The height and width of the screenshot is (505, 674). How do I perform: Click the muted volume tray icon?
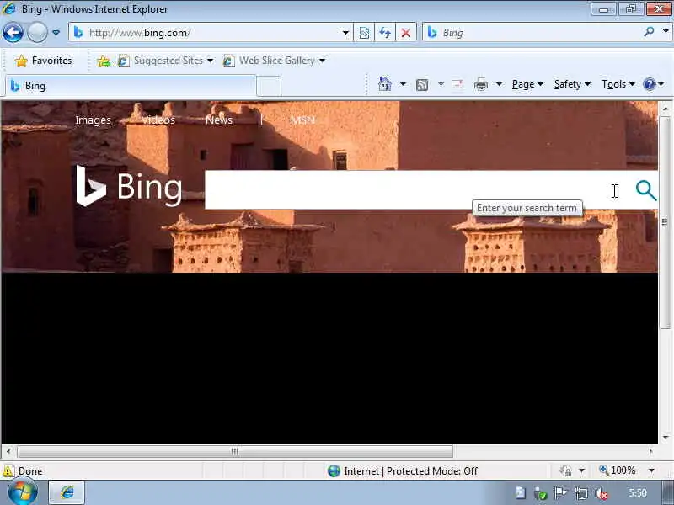pos(602,493)
